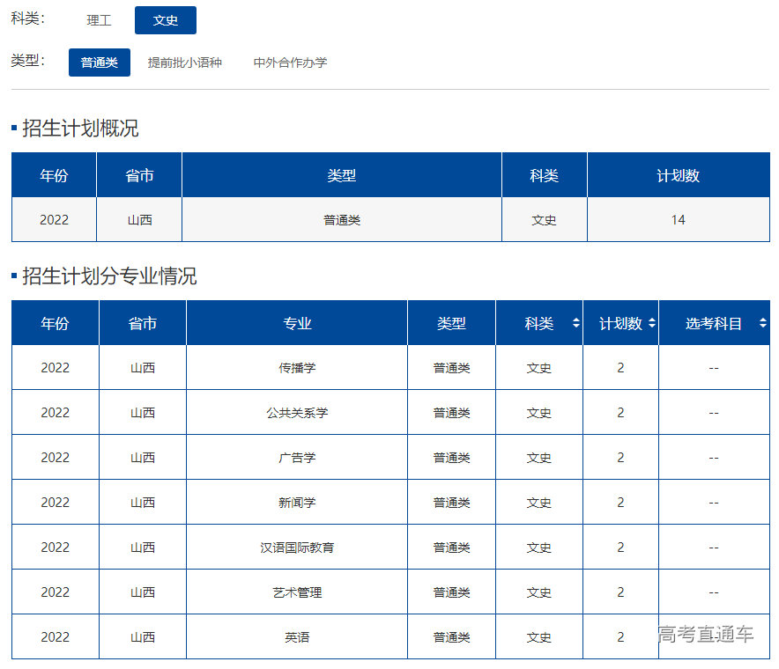
Task: Select the 文史 liberal arts category filter
Action: tap(166, 19)
